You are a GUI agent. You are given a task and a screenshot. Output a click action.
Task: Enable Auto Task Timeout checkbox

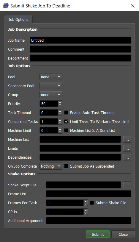tap(66, 113)
